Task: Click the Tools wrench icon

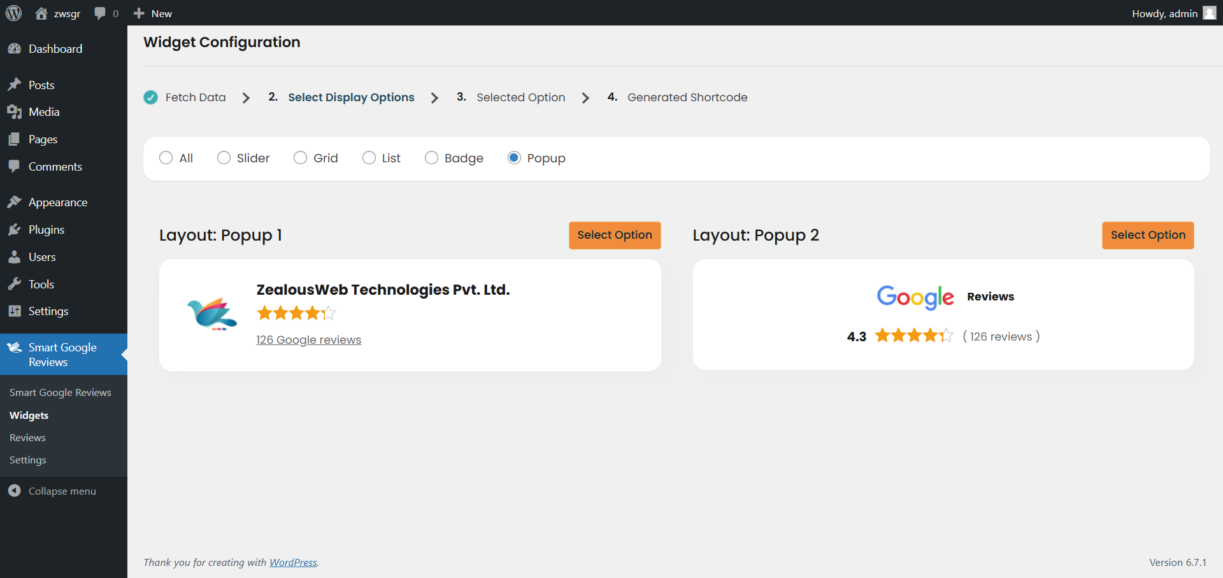Action: click(15, 285)
